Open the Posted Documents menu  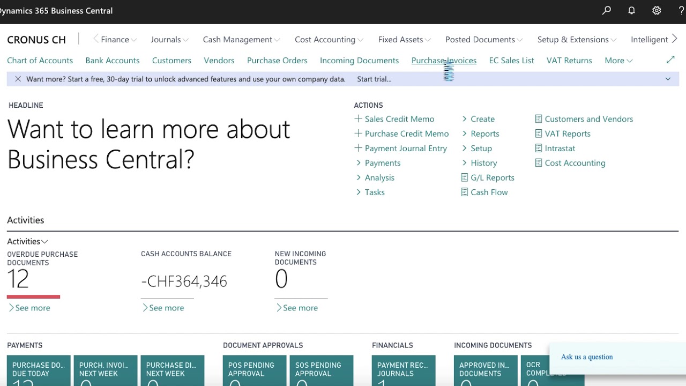tap(484, 39)
